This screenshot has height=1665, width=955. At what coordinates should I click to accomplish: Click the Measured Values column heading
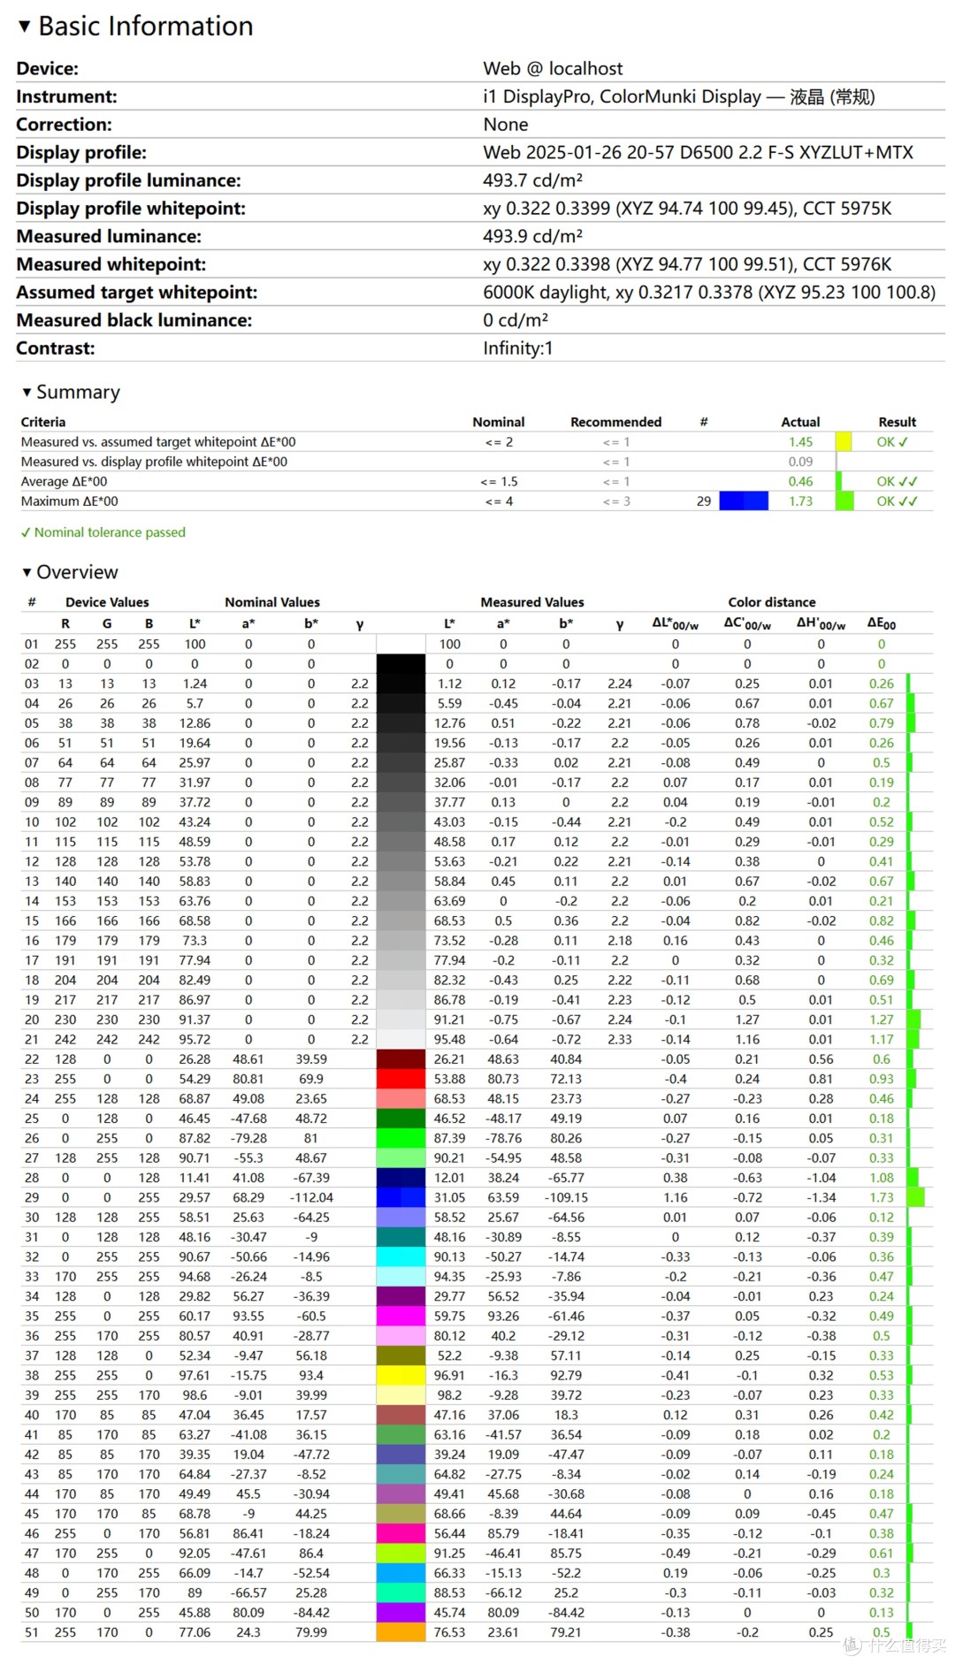coord(531,602)
